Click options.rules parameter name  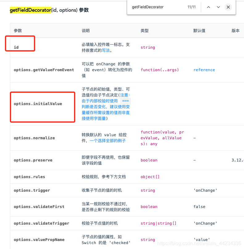pos(29,177)
